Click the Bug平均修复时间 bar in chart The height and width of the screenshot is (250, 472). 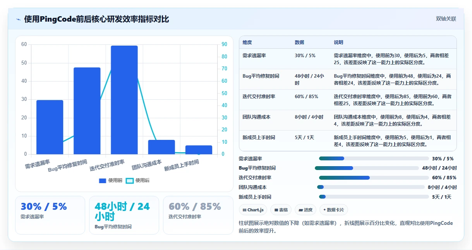click(x=87, y=111)
